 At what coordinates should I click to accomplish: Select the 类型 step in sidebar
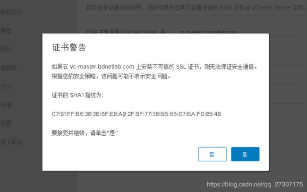click(6, 31)
